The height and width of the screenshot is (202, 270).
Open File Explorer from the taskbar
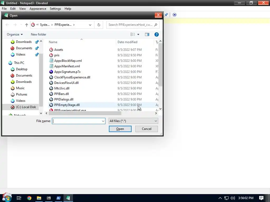[39, 198]
